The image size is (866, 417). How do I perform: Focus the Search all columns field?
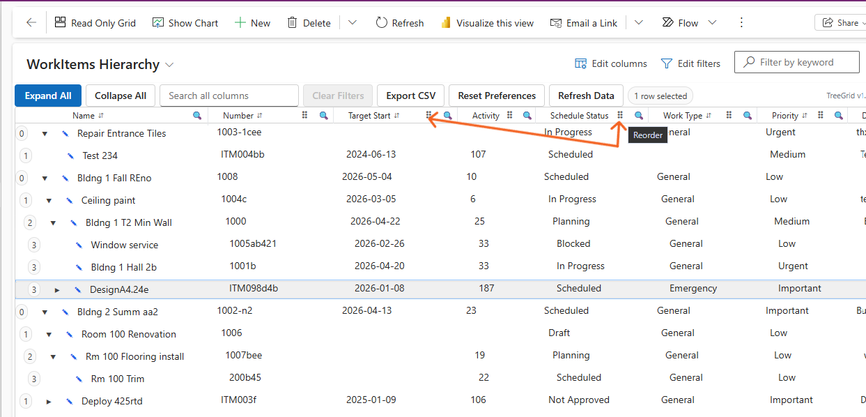(x=229, y=96)
